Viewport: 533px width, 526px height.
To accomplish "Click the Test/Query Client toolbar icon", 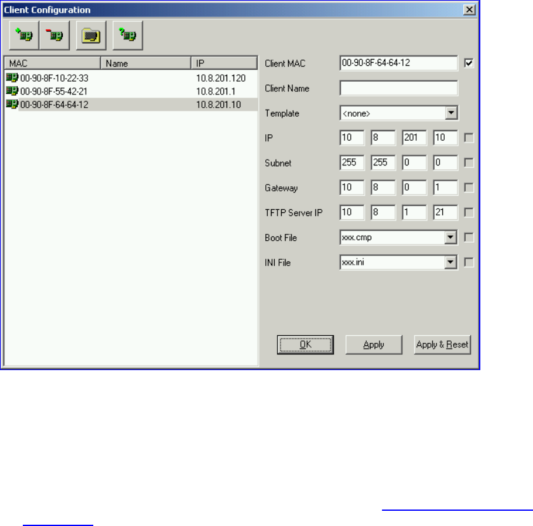I will coord(128,35).
